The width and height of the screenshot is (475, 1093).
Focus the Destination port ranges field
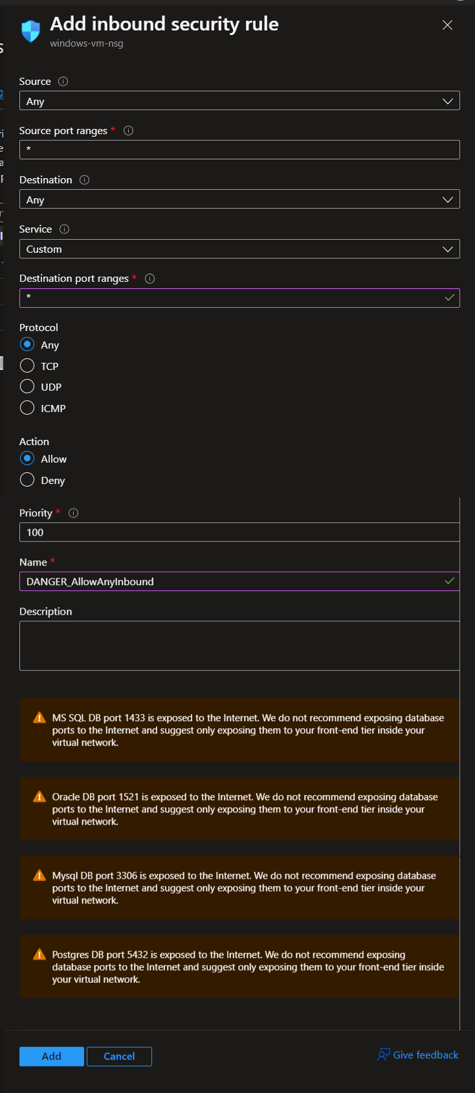(x=239, y=298)
